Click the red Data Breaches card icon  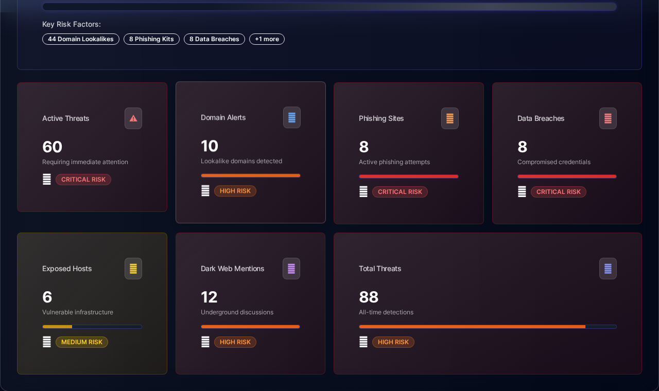tap(608, 118)
